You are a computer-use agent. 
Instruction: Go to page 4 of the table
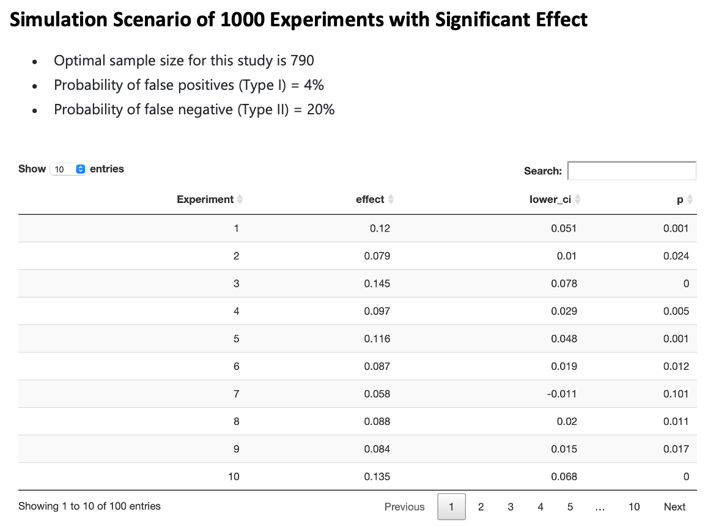pyautogui.click(x=541, y=507)
